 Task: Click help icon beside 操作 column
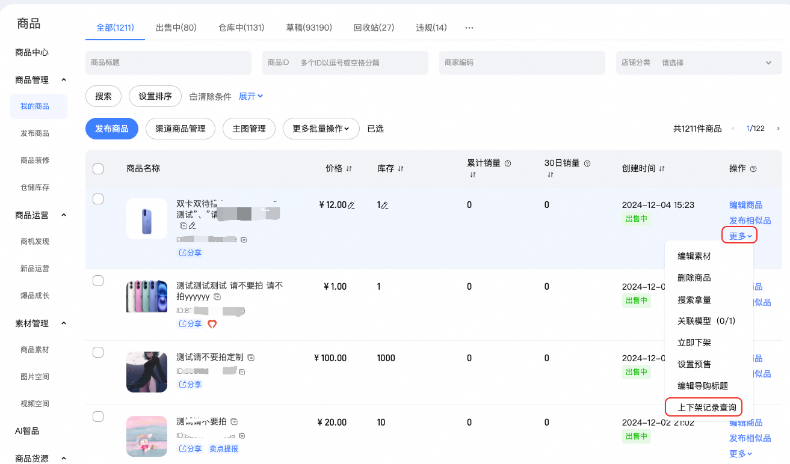[x=753, y=169]
